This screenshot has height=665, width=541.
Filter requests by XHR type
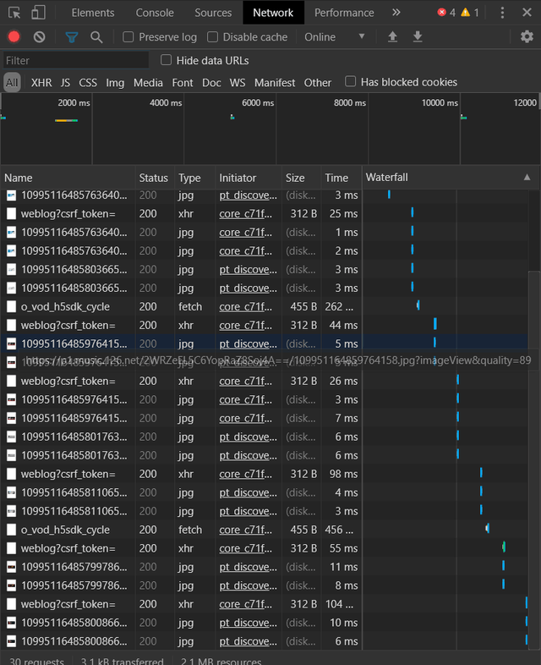click(x=41, y=83)
